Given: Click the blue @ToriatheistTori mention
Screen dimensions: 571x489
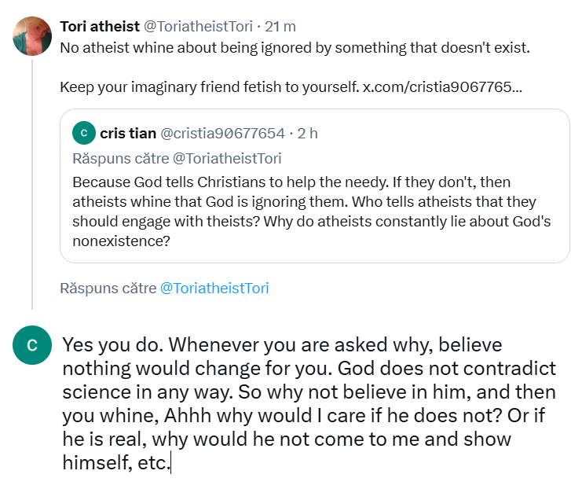Looking at the screenshot, I should [214, 288].
